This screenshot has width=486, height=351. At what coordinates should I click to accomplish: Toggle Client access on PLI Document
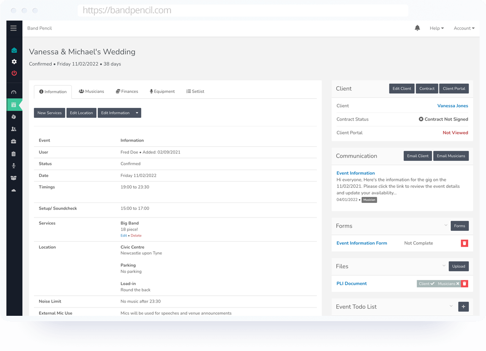426,284
